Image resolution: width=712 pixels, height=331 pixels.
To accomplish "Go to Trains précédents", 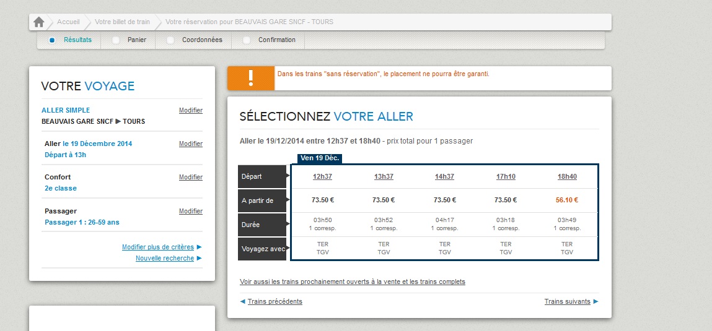I will click(x=275, y=301).
